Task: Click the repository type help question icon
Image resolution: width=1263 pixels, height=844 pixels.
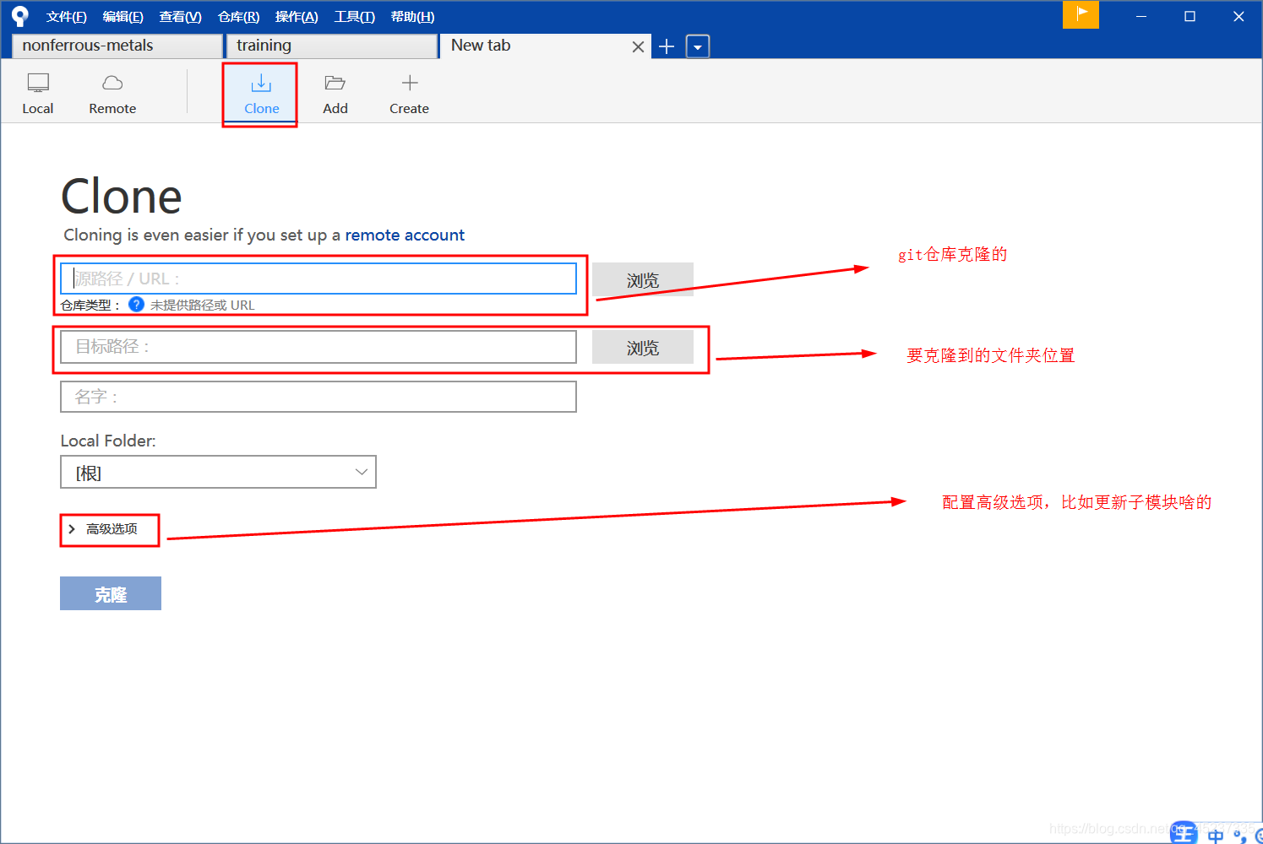Action: coord(136,304)
